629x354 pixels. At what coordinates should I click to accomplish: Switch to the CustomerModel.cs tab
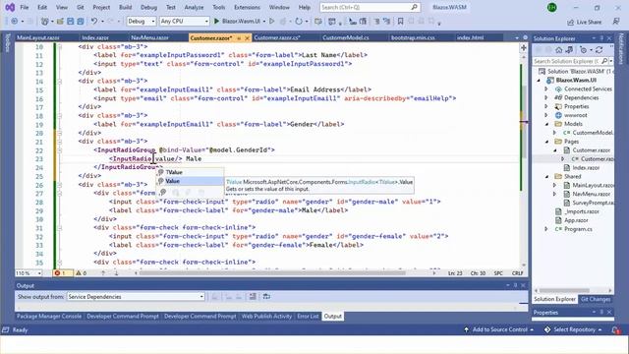pyautogui.click(x=345, y=37)
